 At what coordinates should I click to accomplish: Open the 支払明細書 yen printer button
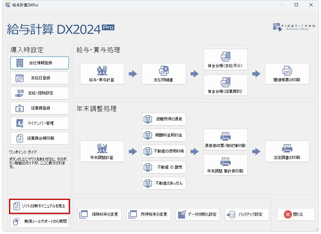coord(164,74)
